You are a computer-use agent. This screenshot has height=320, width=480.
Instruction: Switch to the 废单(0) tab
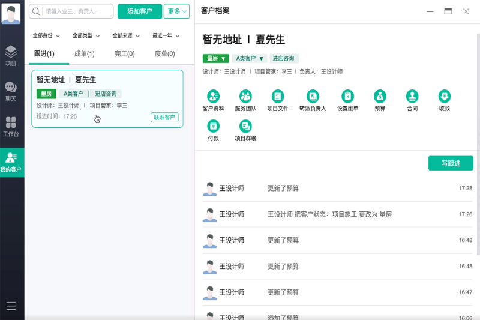coord(164,54)
